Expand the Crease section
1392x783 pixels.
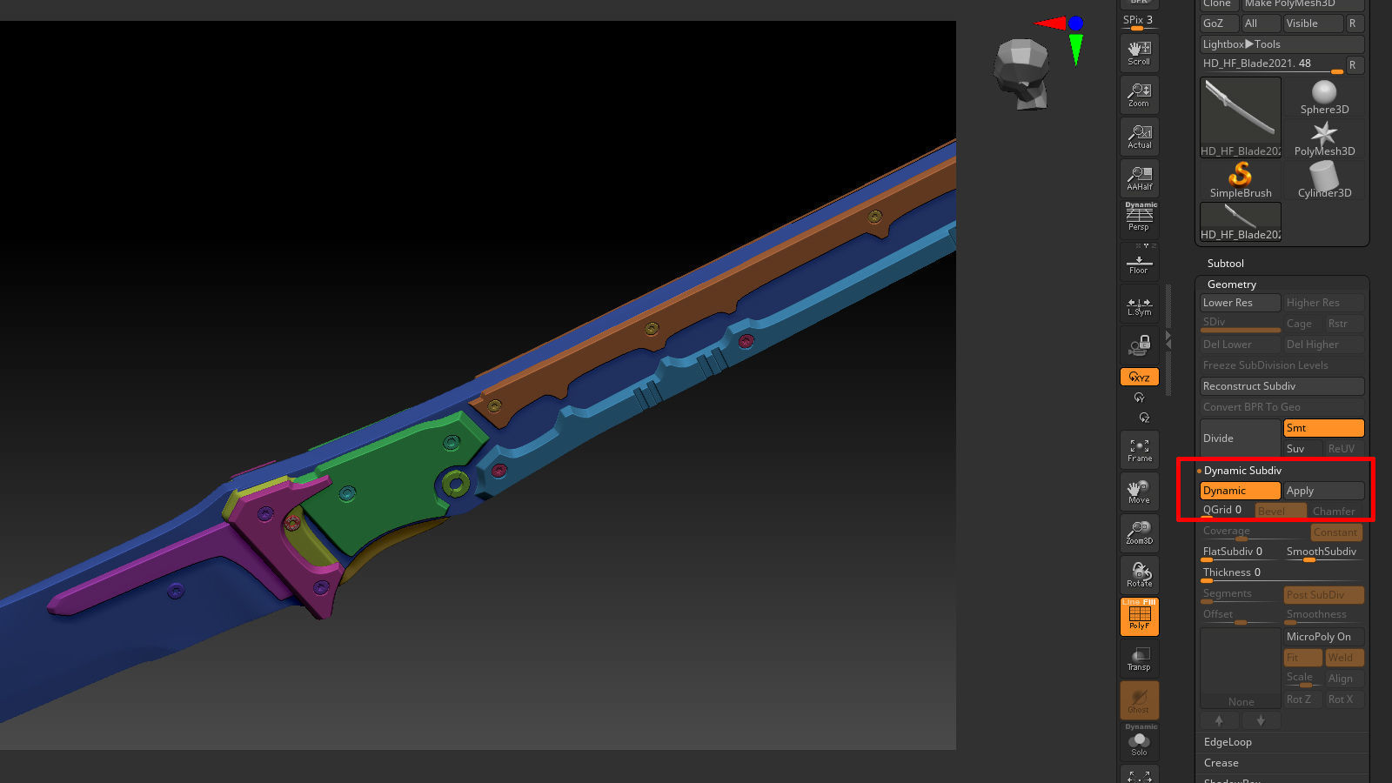click(x=1221, y=763)
